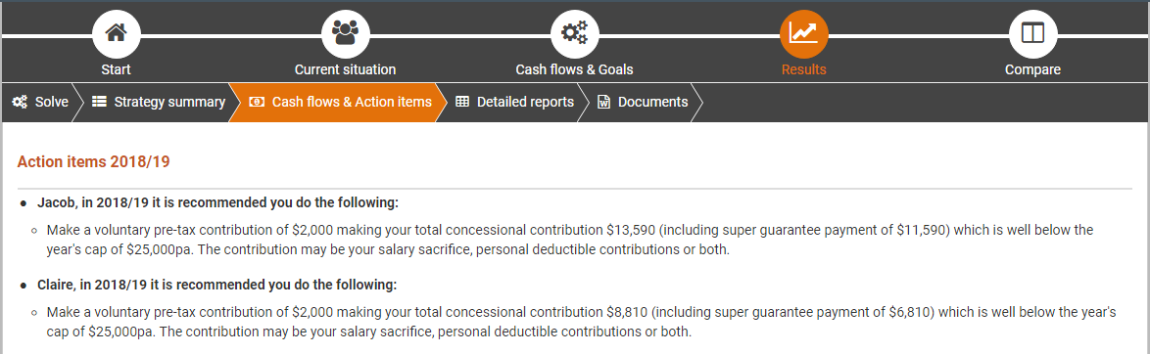The image size is (1150, 354).
Task: Switch to the Solve sub-tab
Action: tap(40, 102)
